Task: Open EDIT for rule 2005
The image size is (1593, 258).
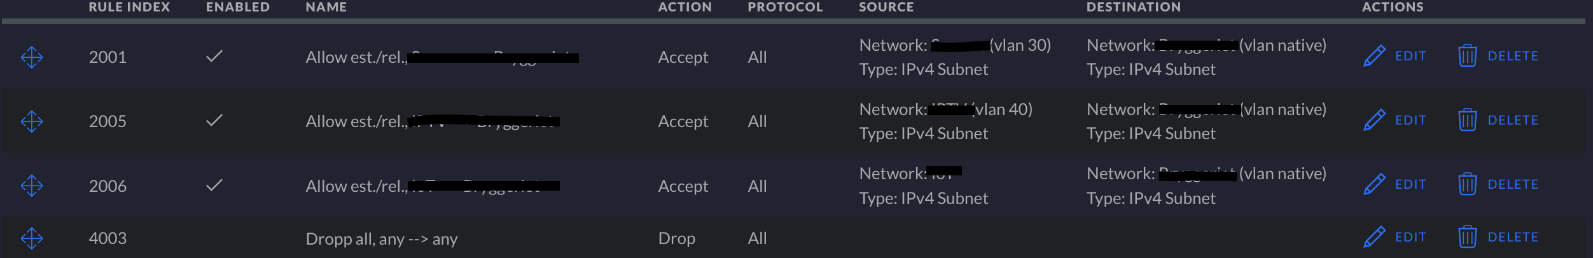Action: click(1410, 120)
